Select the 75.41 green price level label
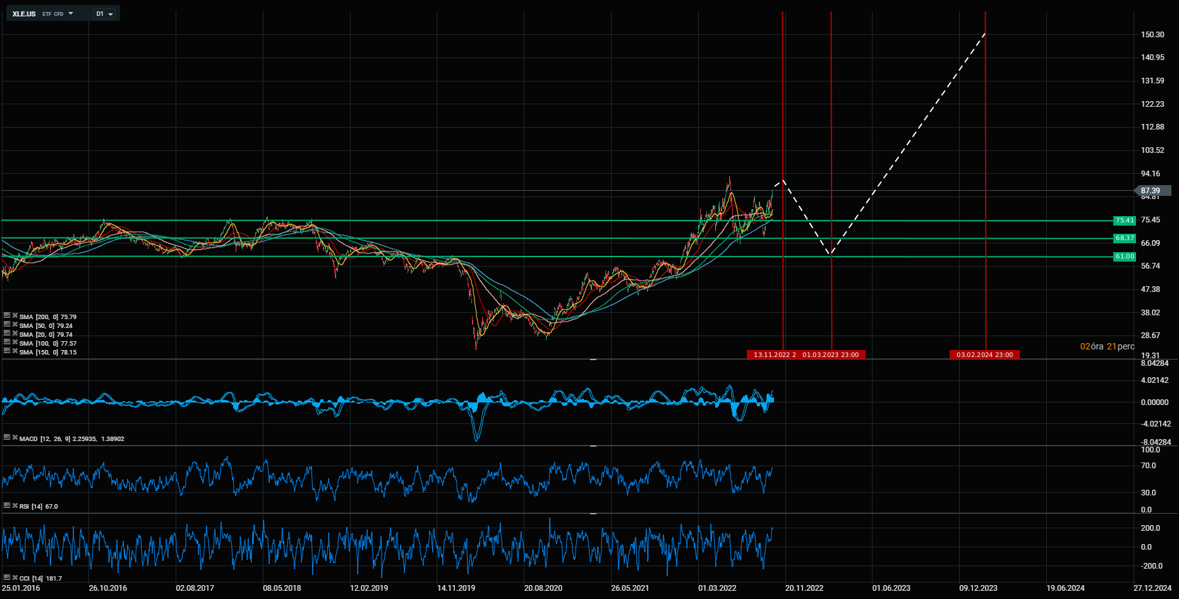This screenshot has height=599, width=1179. tap(1124, 221)
